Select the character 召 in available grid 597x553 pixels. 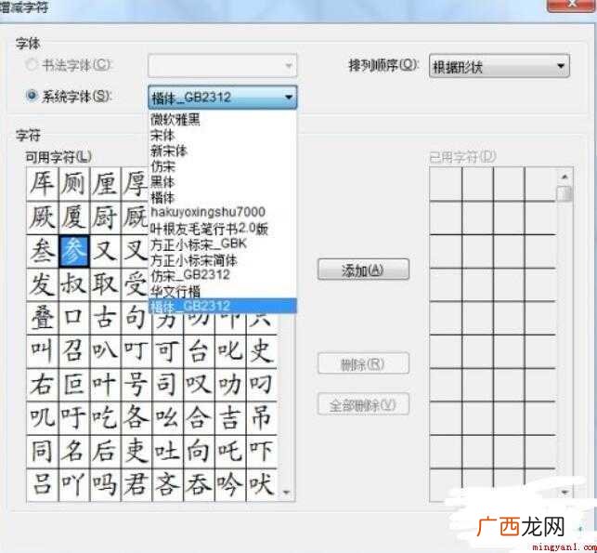click(74, 351)
